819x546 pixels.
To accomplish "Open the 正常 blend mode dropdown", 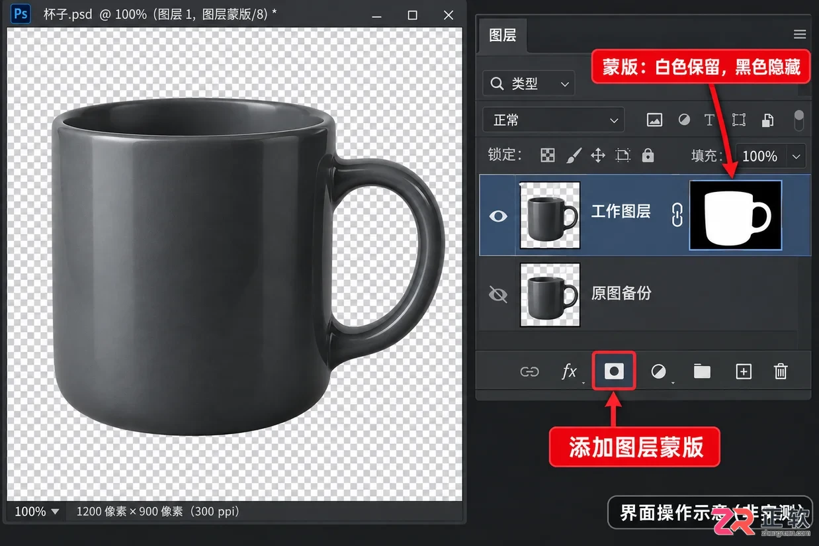I will click(553, 120).
